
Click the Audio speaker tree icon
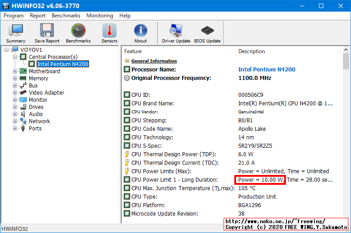coord(23,114)
